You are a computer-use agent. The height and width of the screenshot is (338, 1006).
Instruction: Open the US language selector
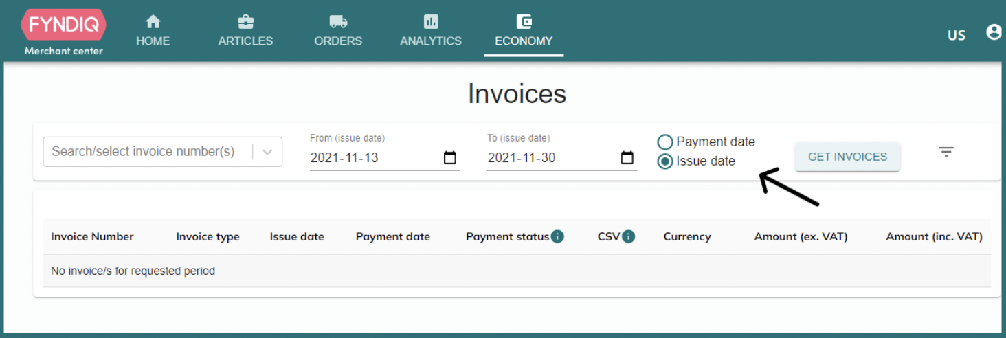tap(957, 35)
